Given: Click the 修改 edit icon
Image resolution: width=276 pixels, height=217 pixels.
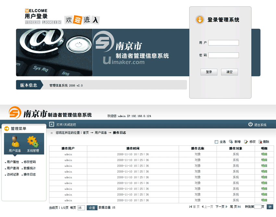Looking at the screenshot, I should tap(246, 142).
